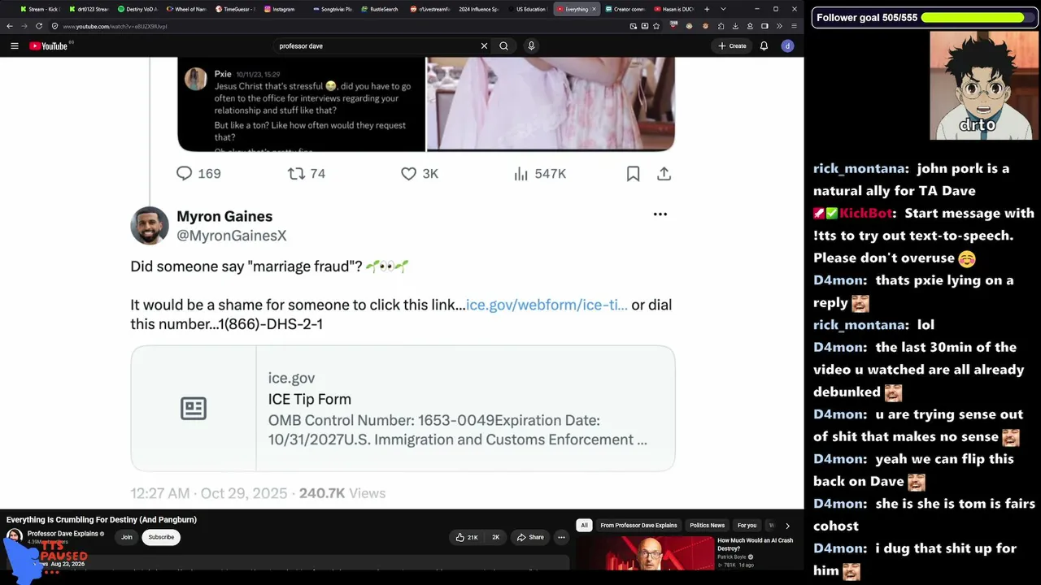Switch to the RustleSearch tab
Screen dimensions: 1041x585
(x=380, y=9)
